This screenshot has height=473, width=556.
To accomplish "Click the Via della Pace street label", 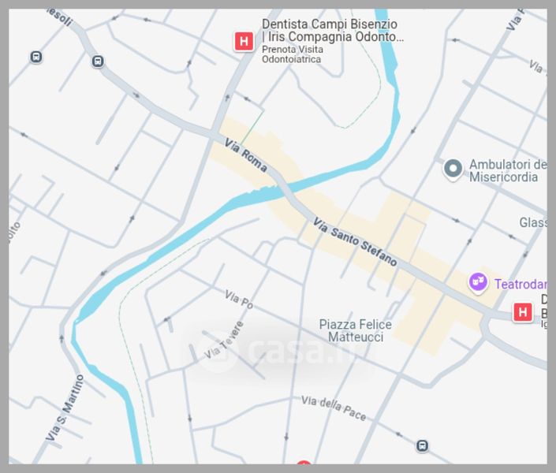I will (x=334, y=408).
